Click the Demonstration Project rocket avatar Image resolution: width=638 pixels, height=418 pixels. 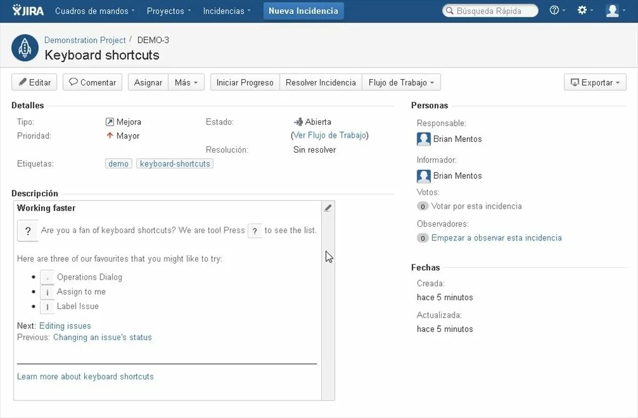[x=25, y=48]
